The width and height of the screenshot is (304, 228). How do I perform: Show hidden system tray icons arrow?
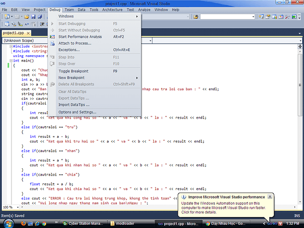(264, 223)
